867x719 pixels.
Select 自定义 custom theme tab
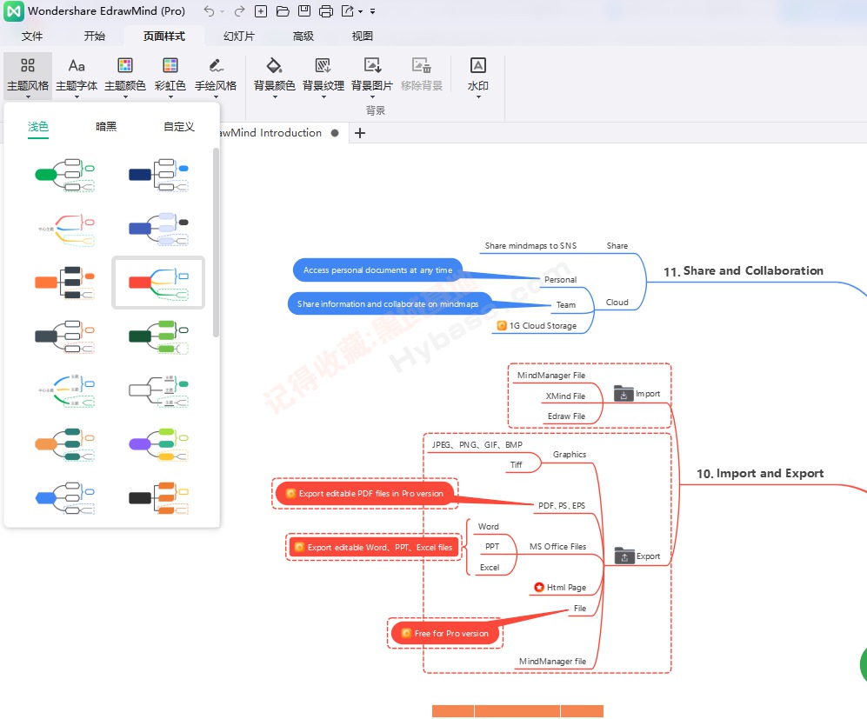pos(179,127)
